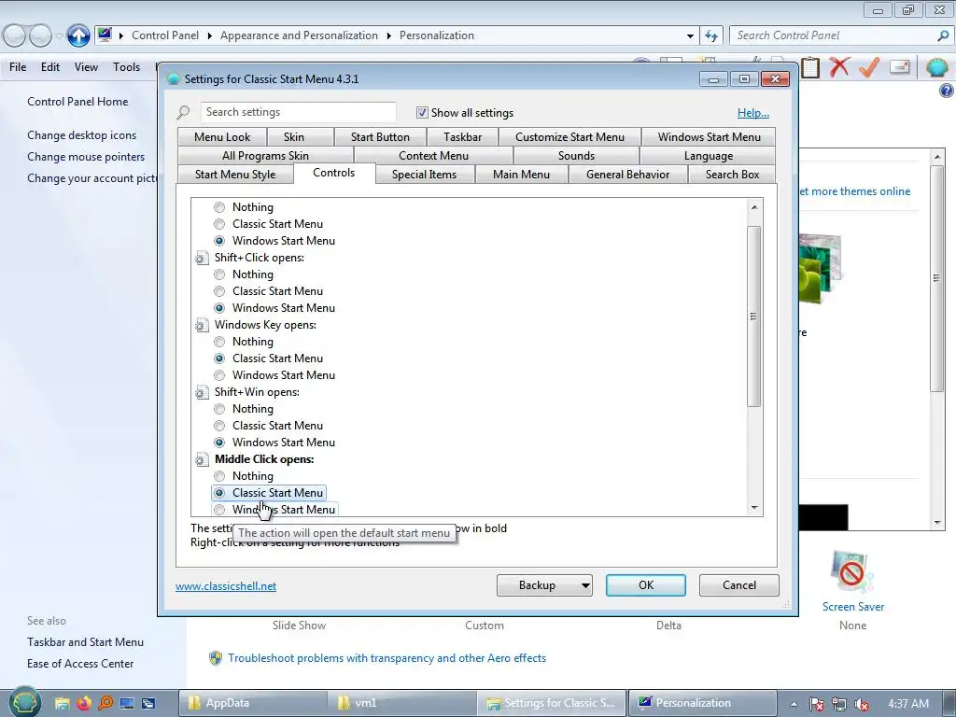Open the Edit menu

pos(50,67)
